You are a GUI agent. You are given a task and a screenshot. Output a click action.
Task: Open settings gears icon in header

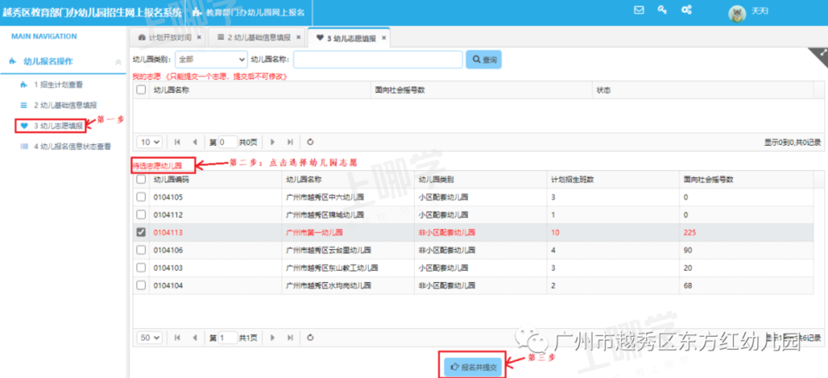tap(687, 10)
